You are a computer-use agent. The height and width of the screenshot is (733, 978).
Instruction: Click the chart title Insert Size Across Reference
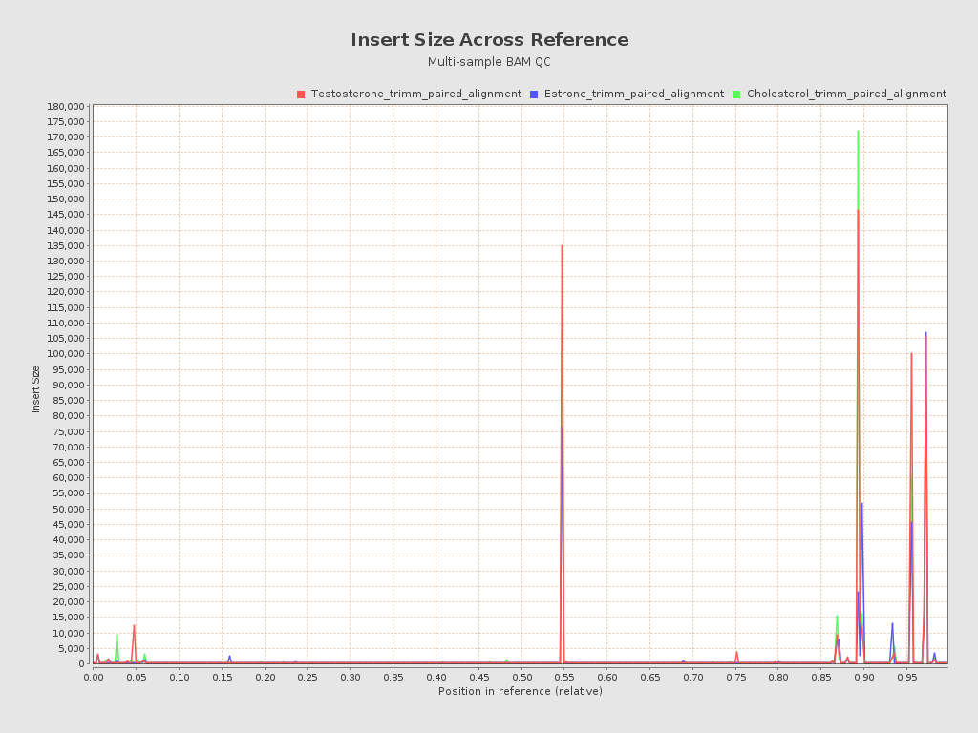click(490, 40)
